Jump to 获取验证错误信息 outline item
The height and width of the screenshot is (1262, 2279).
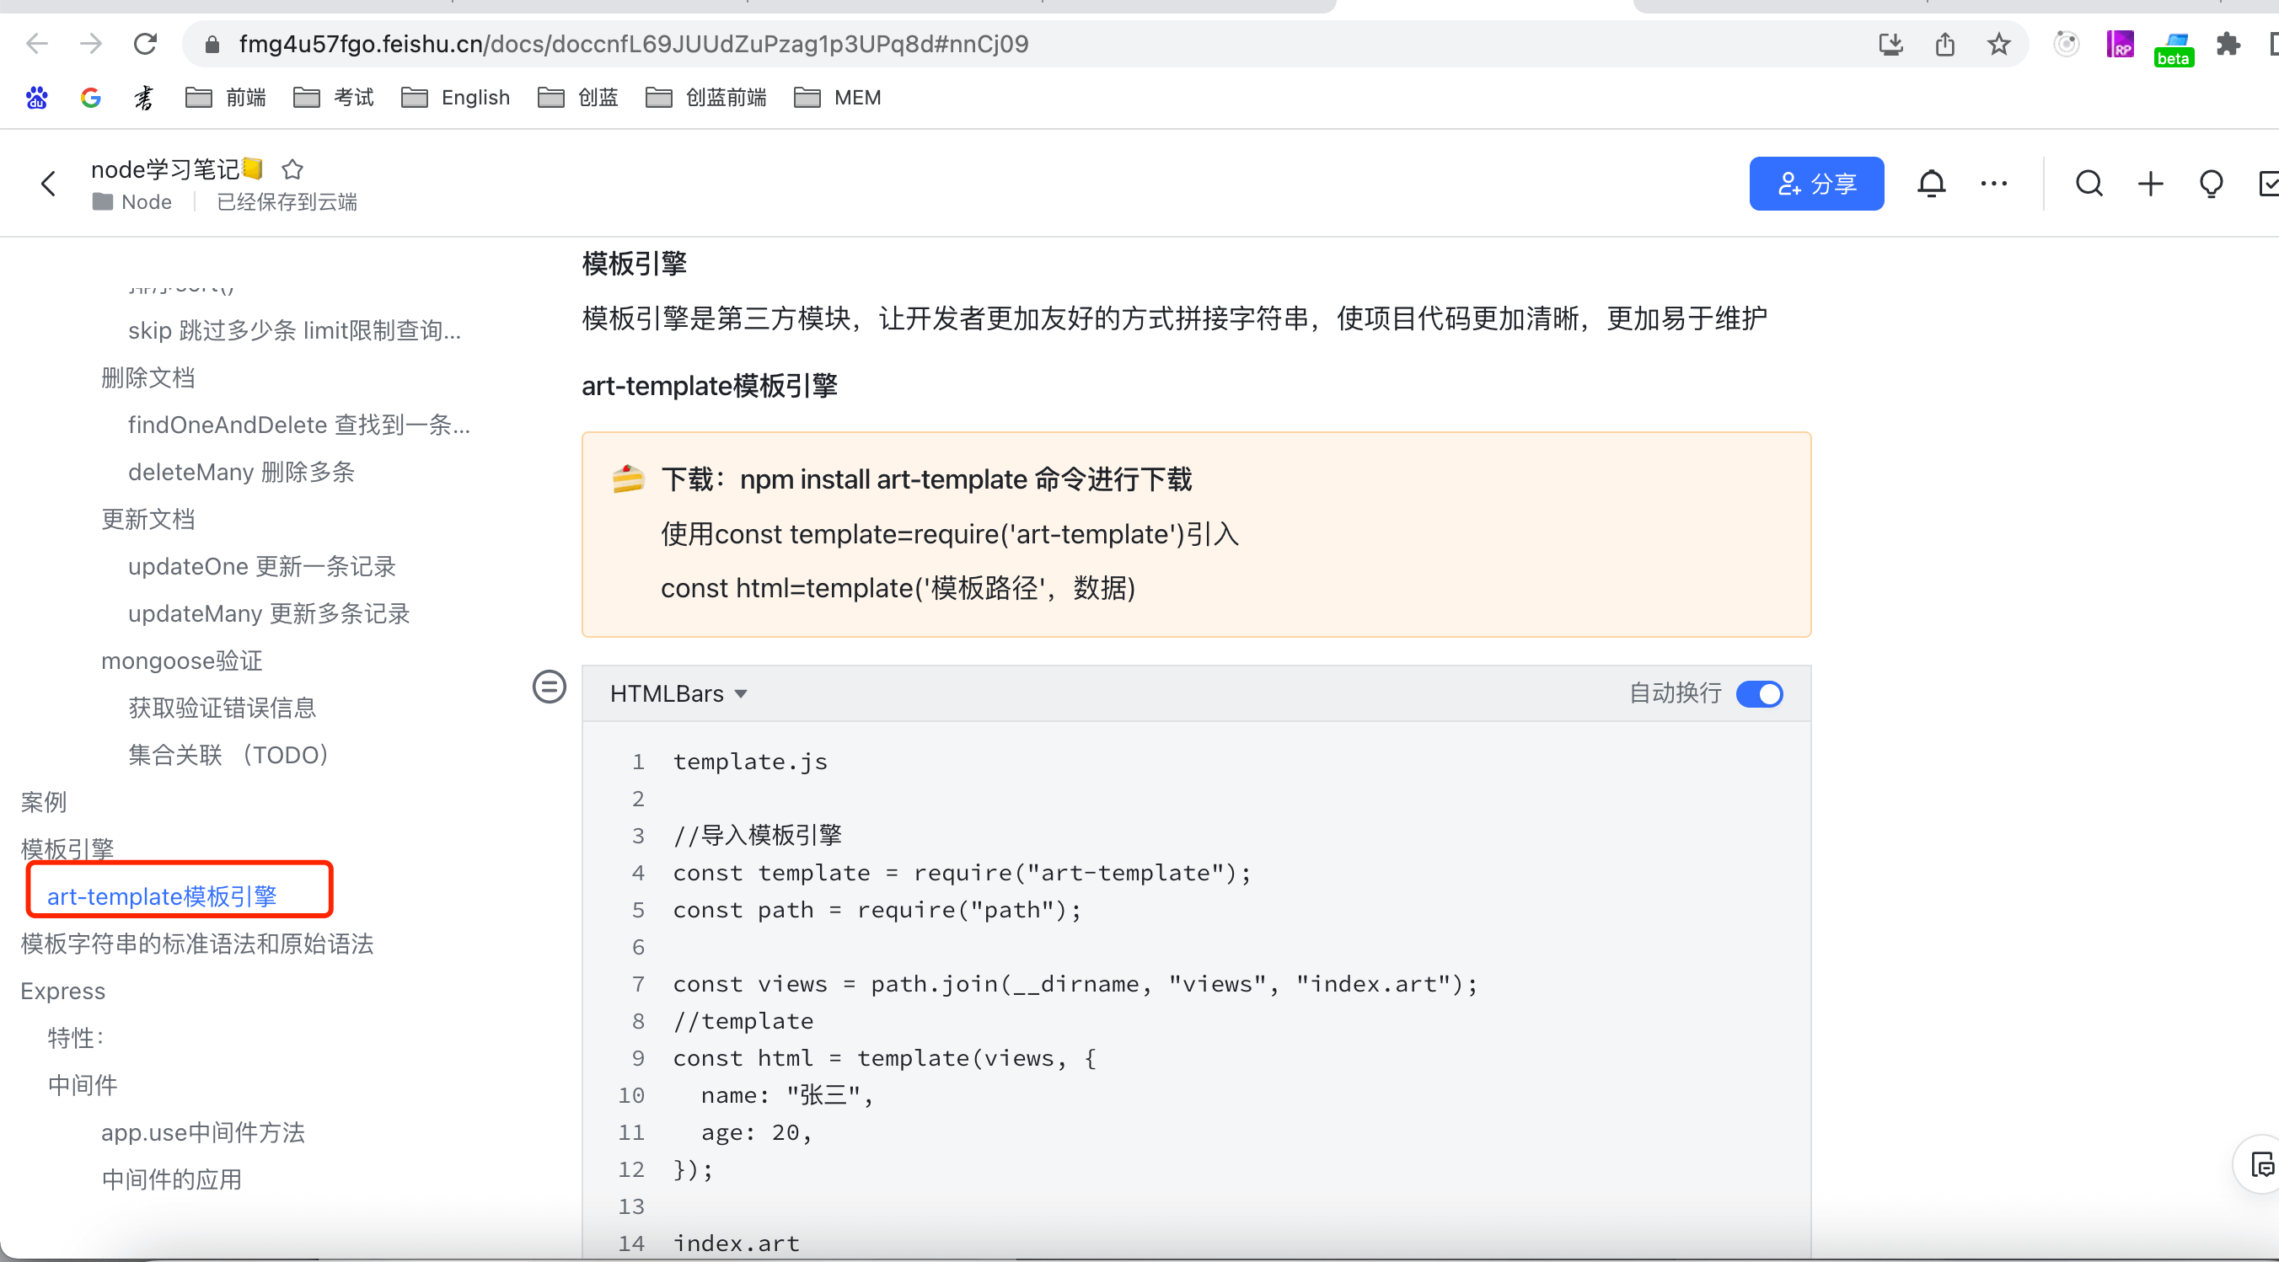222,708
